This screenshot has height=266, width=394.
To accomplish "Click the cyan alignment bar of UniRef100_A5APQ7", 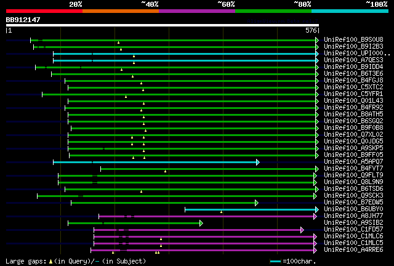I will pos(155,162).
